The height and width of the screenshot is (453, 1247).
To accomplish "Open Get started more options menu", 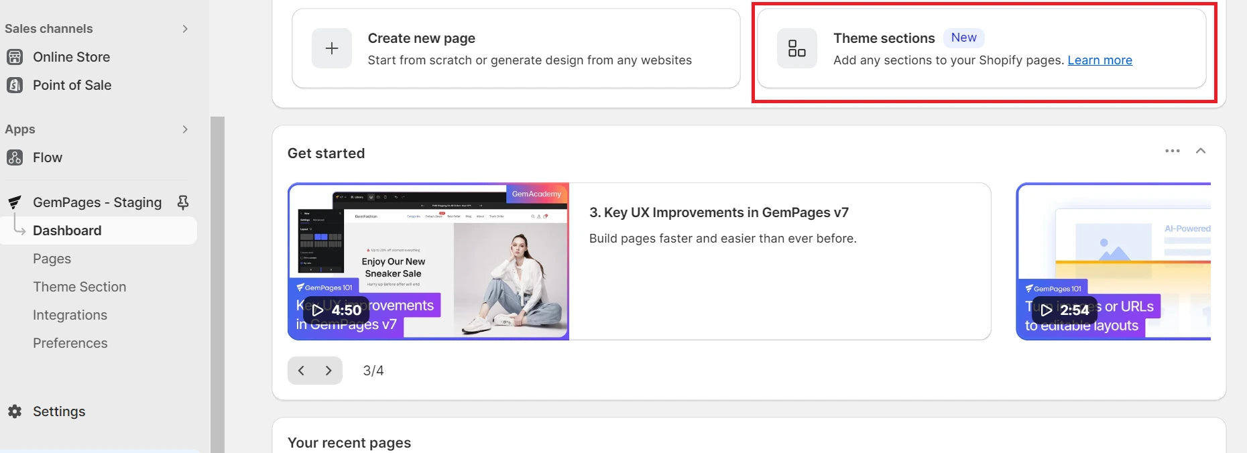I will pyautogui.click(x=1173, y=151).
